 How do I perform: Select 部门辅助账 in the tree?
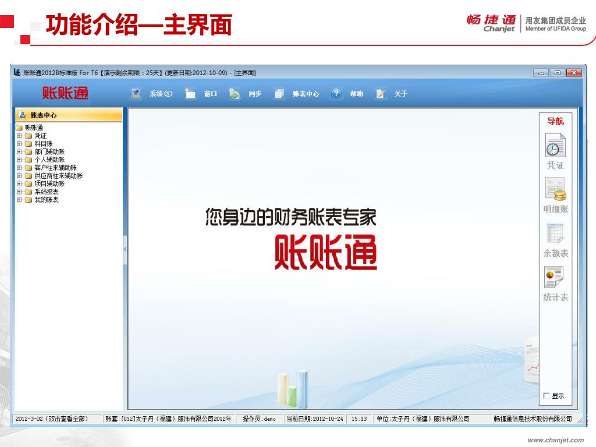pyautogui.click(x=49, y=152)
